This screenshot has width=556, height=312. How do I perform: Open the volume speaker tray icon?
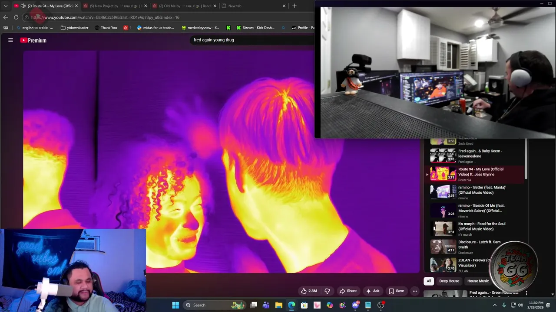pos(520,305)
